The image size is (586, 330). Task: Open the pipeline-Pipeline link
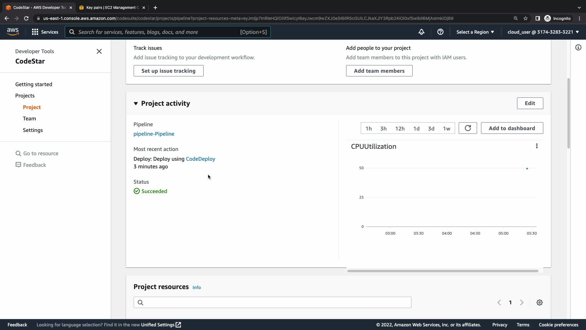point(154,134)
